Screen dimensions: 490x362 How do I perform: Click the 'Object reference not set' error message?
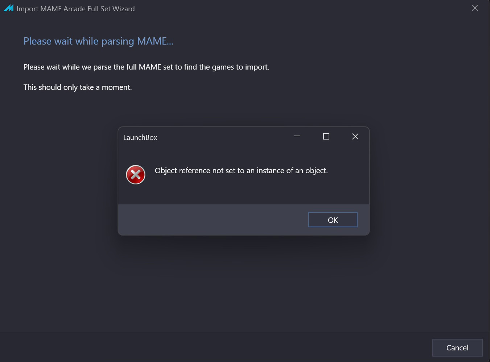point(241,171)
